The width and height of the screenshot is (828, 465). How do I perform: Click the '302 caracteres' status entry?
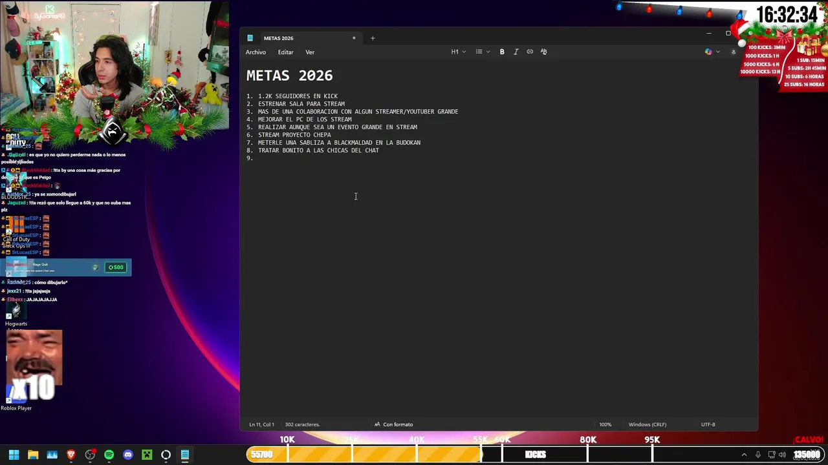(302, 424)
